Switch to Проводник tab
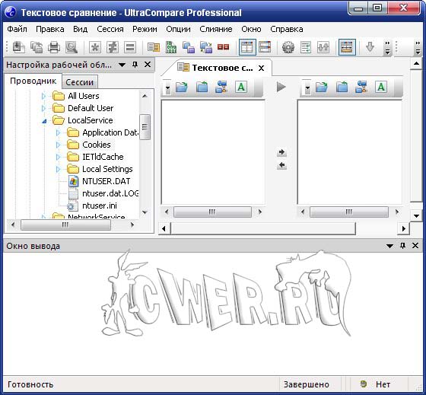 [x=33, y=81]
